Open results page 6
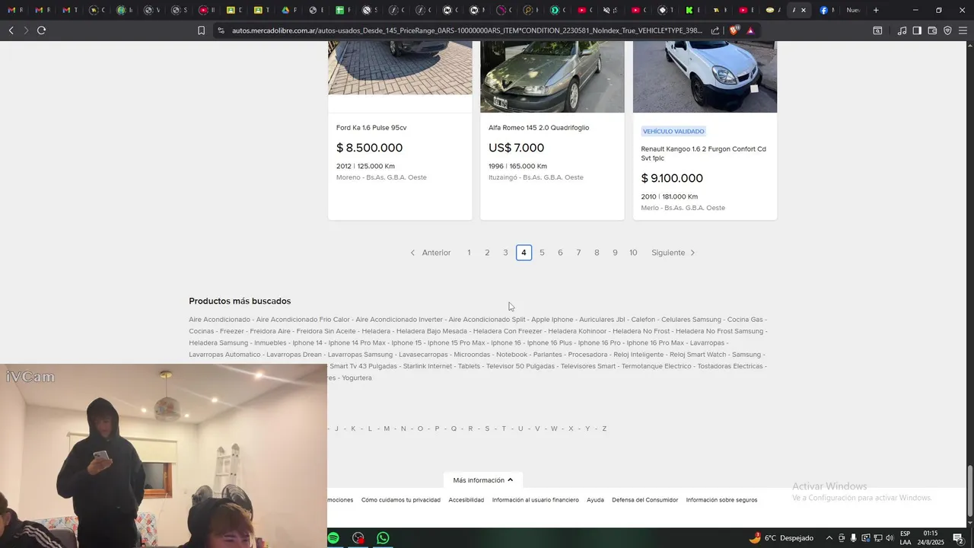 click(x=560, y=253)
